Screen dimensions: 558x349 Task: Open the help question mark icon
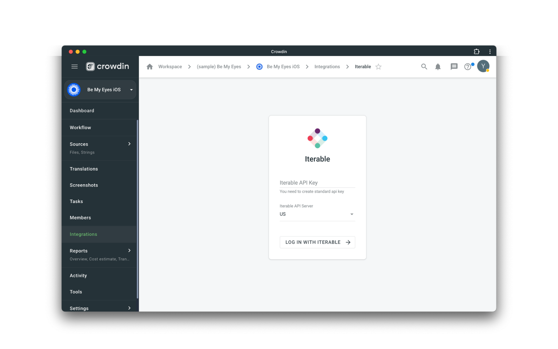[x=468, y=67]
